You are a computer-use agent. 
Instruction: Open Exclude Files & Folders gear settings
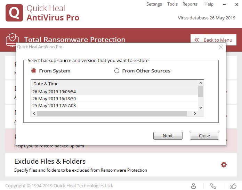[x=224, y=165]
